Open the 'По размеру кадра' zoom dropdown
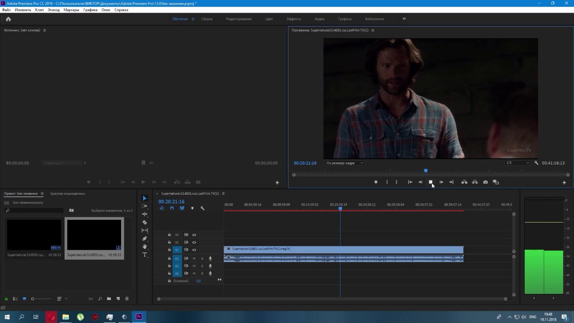Image resolution: width=574 pixels, height=323 pixels. (344, 163)
